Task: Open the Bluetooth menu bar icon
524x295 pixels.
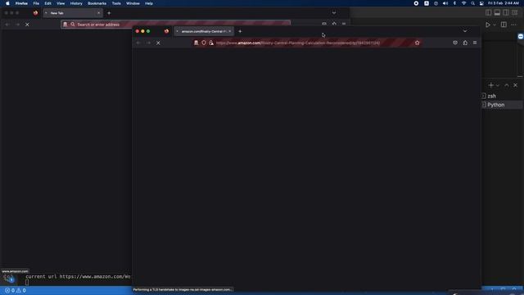Action: 454,3
